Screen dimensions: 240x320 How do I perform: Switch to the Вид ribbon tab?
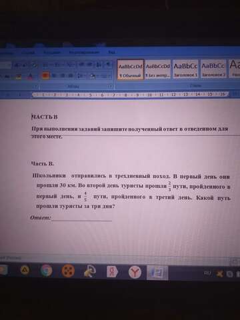(x=112, y=53)
